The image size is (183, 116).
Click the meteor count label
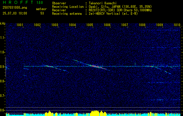click(41, 9)
